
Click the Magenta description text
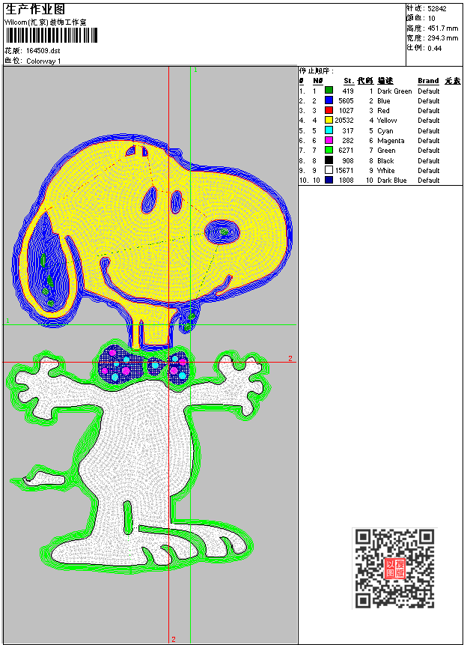pyautogui.click(x=391, y=141)
